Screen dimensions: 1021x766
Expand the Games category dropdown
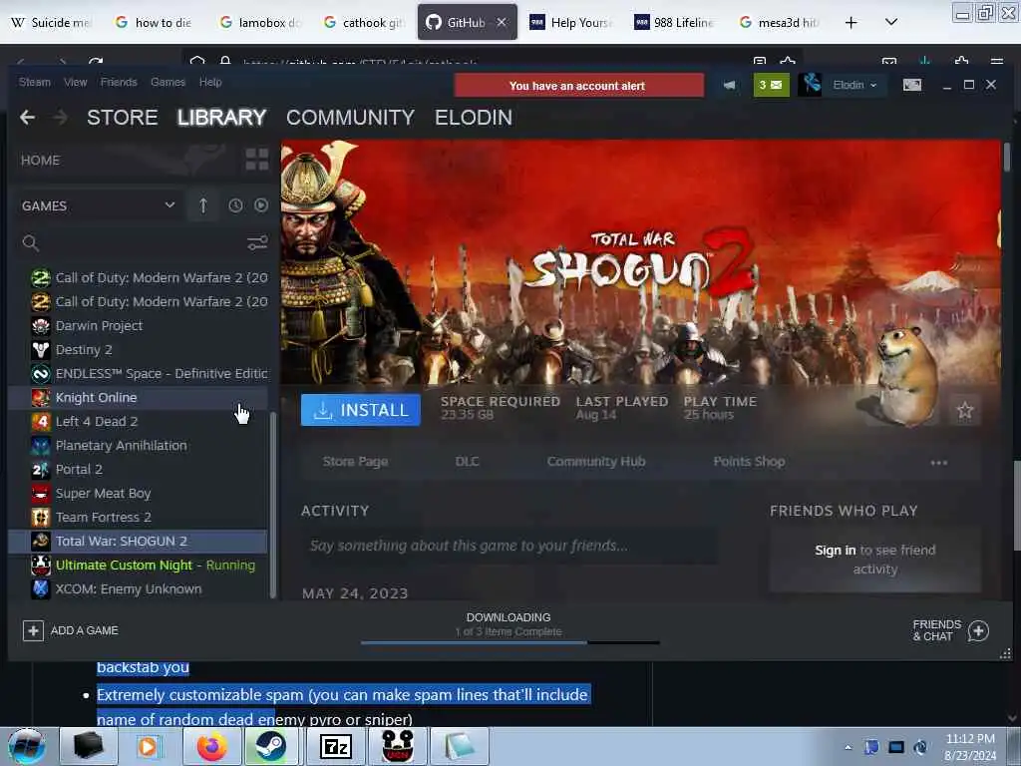tap(170, 205)
